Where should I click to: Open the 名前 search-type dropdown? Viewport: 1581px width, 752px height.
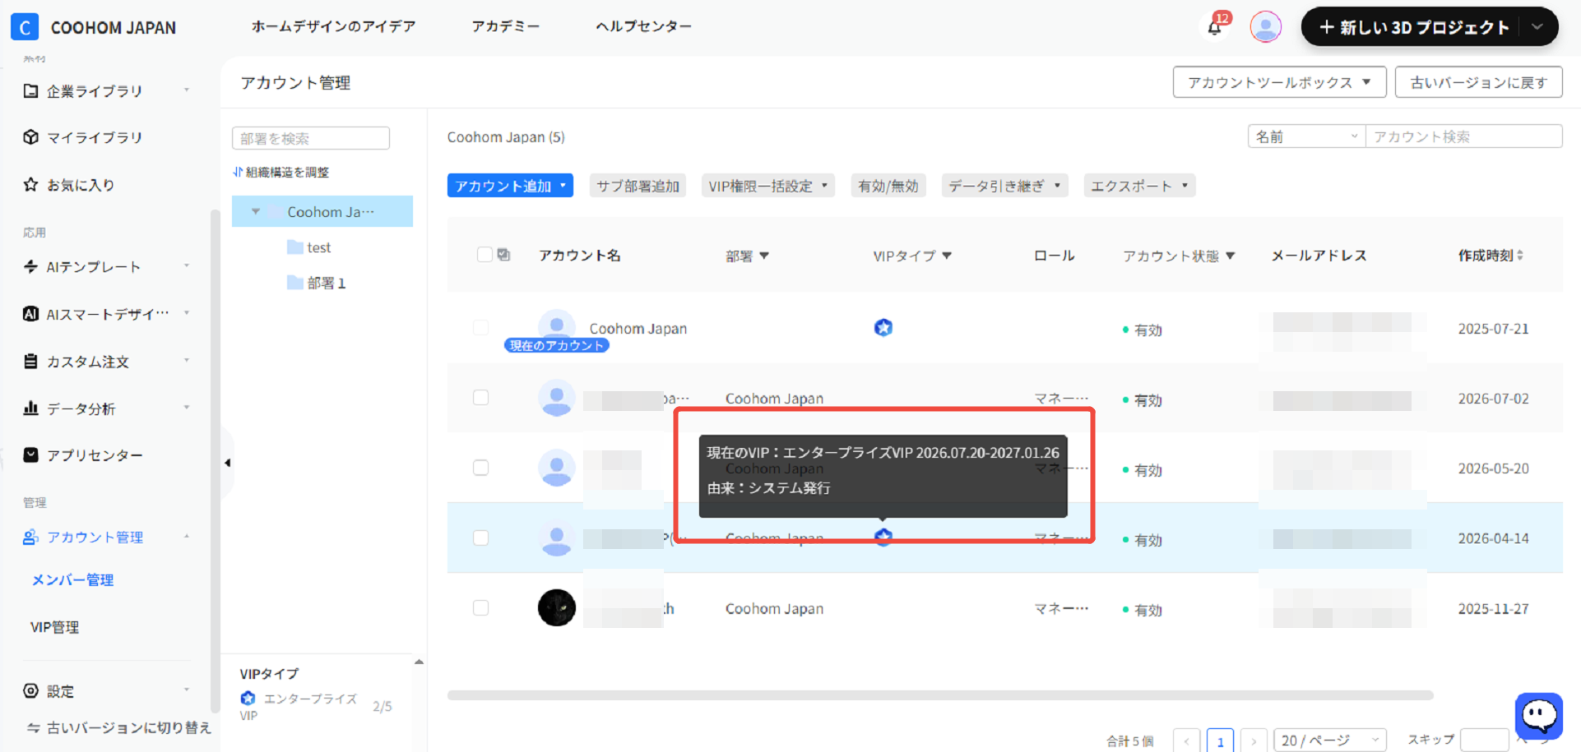(x=1306, y=136)
